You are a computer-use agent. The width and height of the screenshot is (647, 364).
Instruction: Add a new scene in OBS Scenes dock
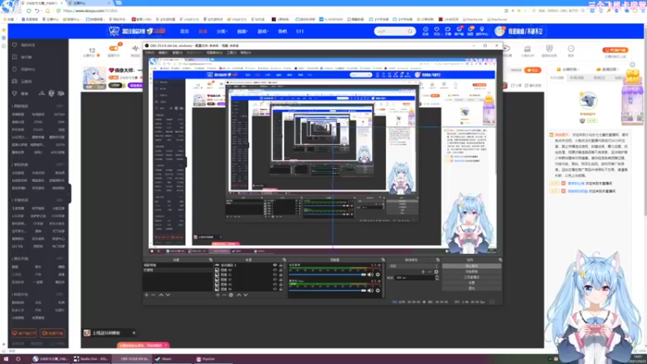pyautogui.click(x=146, y=294)
